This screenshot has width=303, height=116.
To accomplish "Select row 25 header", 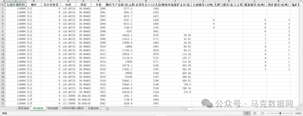I will [2, 96].
